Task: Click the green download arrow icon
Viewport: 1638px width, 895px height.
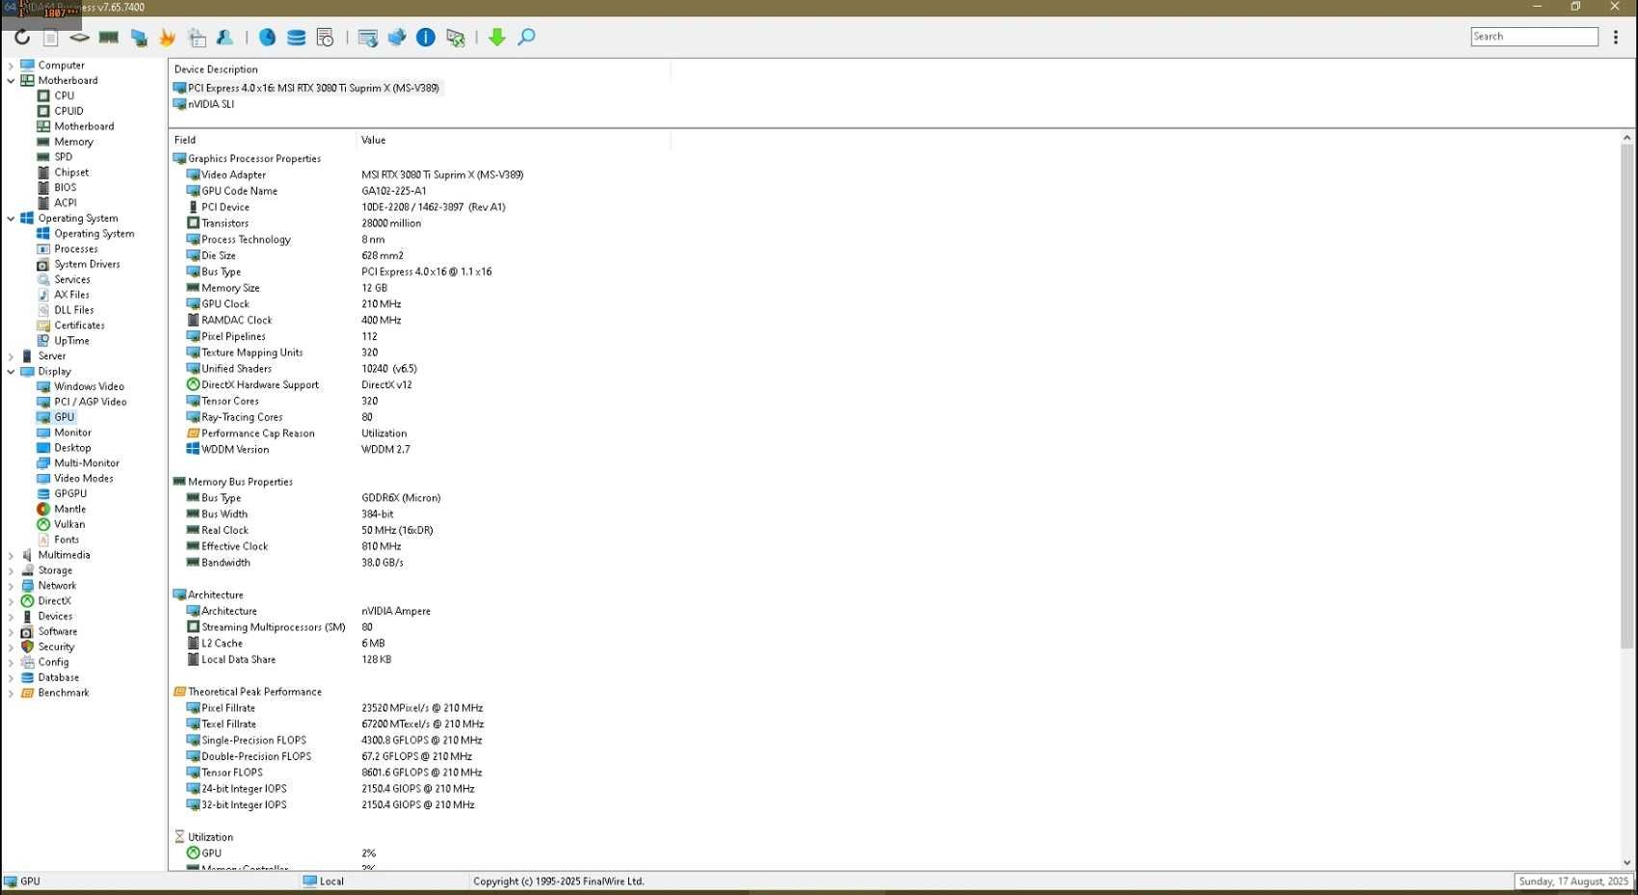Action: tap(497, 38)
